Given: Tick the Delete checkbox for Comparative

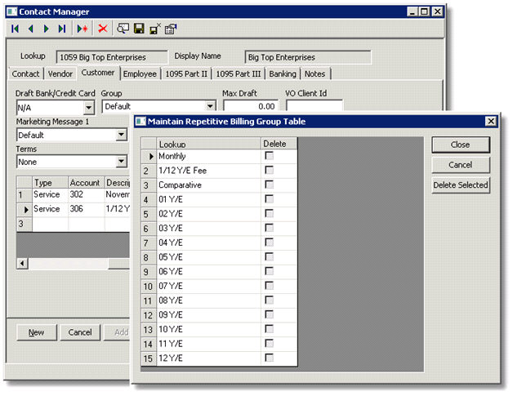Looking at the screenshot, I should click(x=269, y=185).
